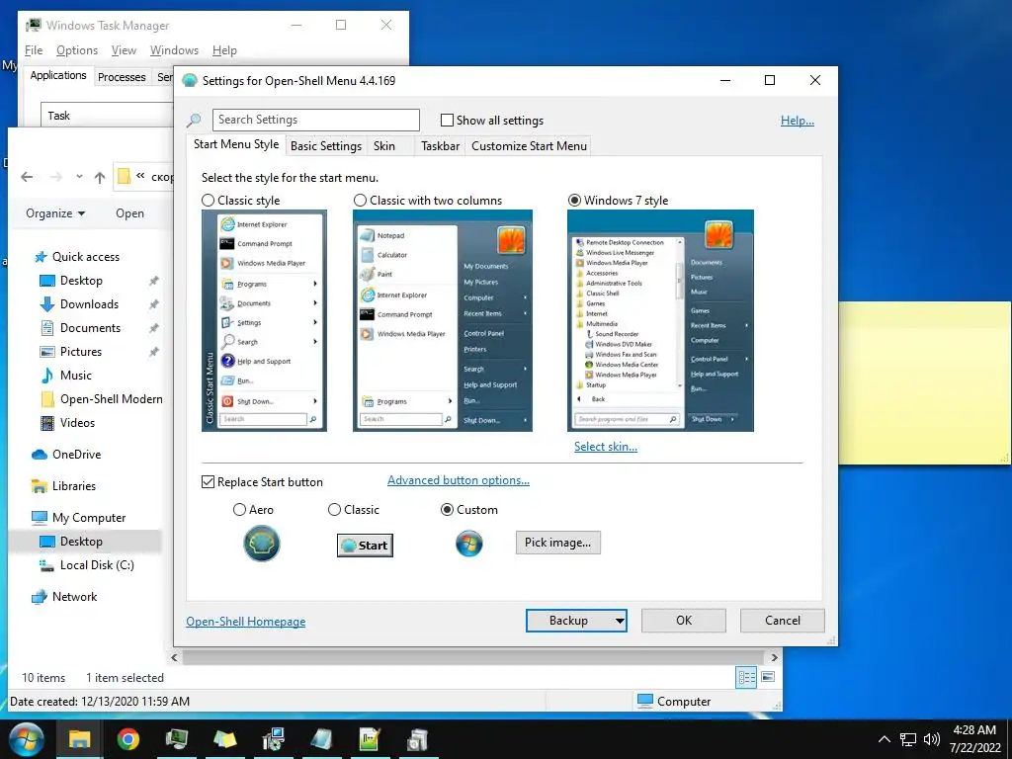Click the search magnifier icon in settings
This screenshot has width=1012, height=759.
click(194, 120)
